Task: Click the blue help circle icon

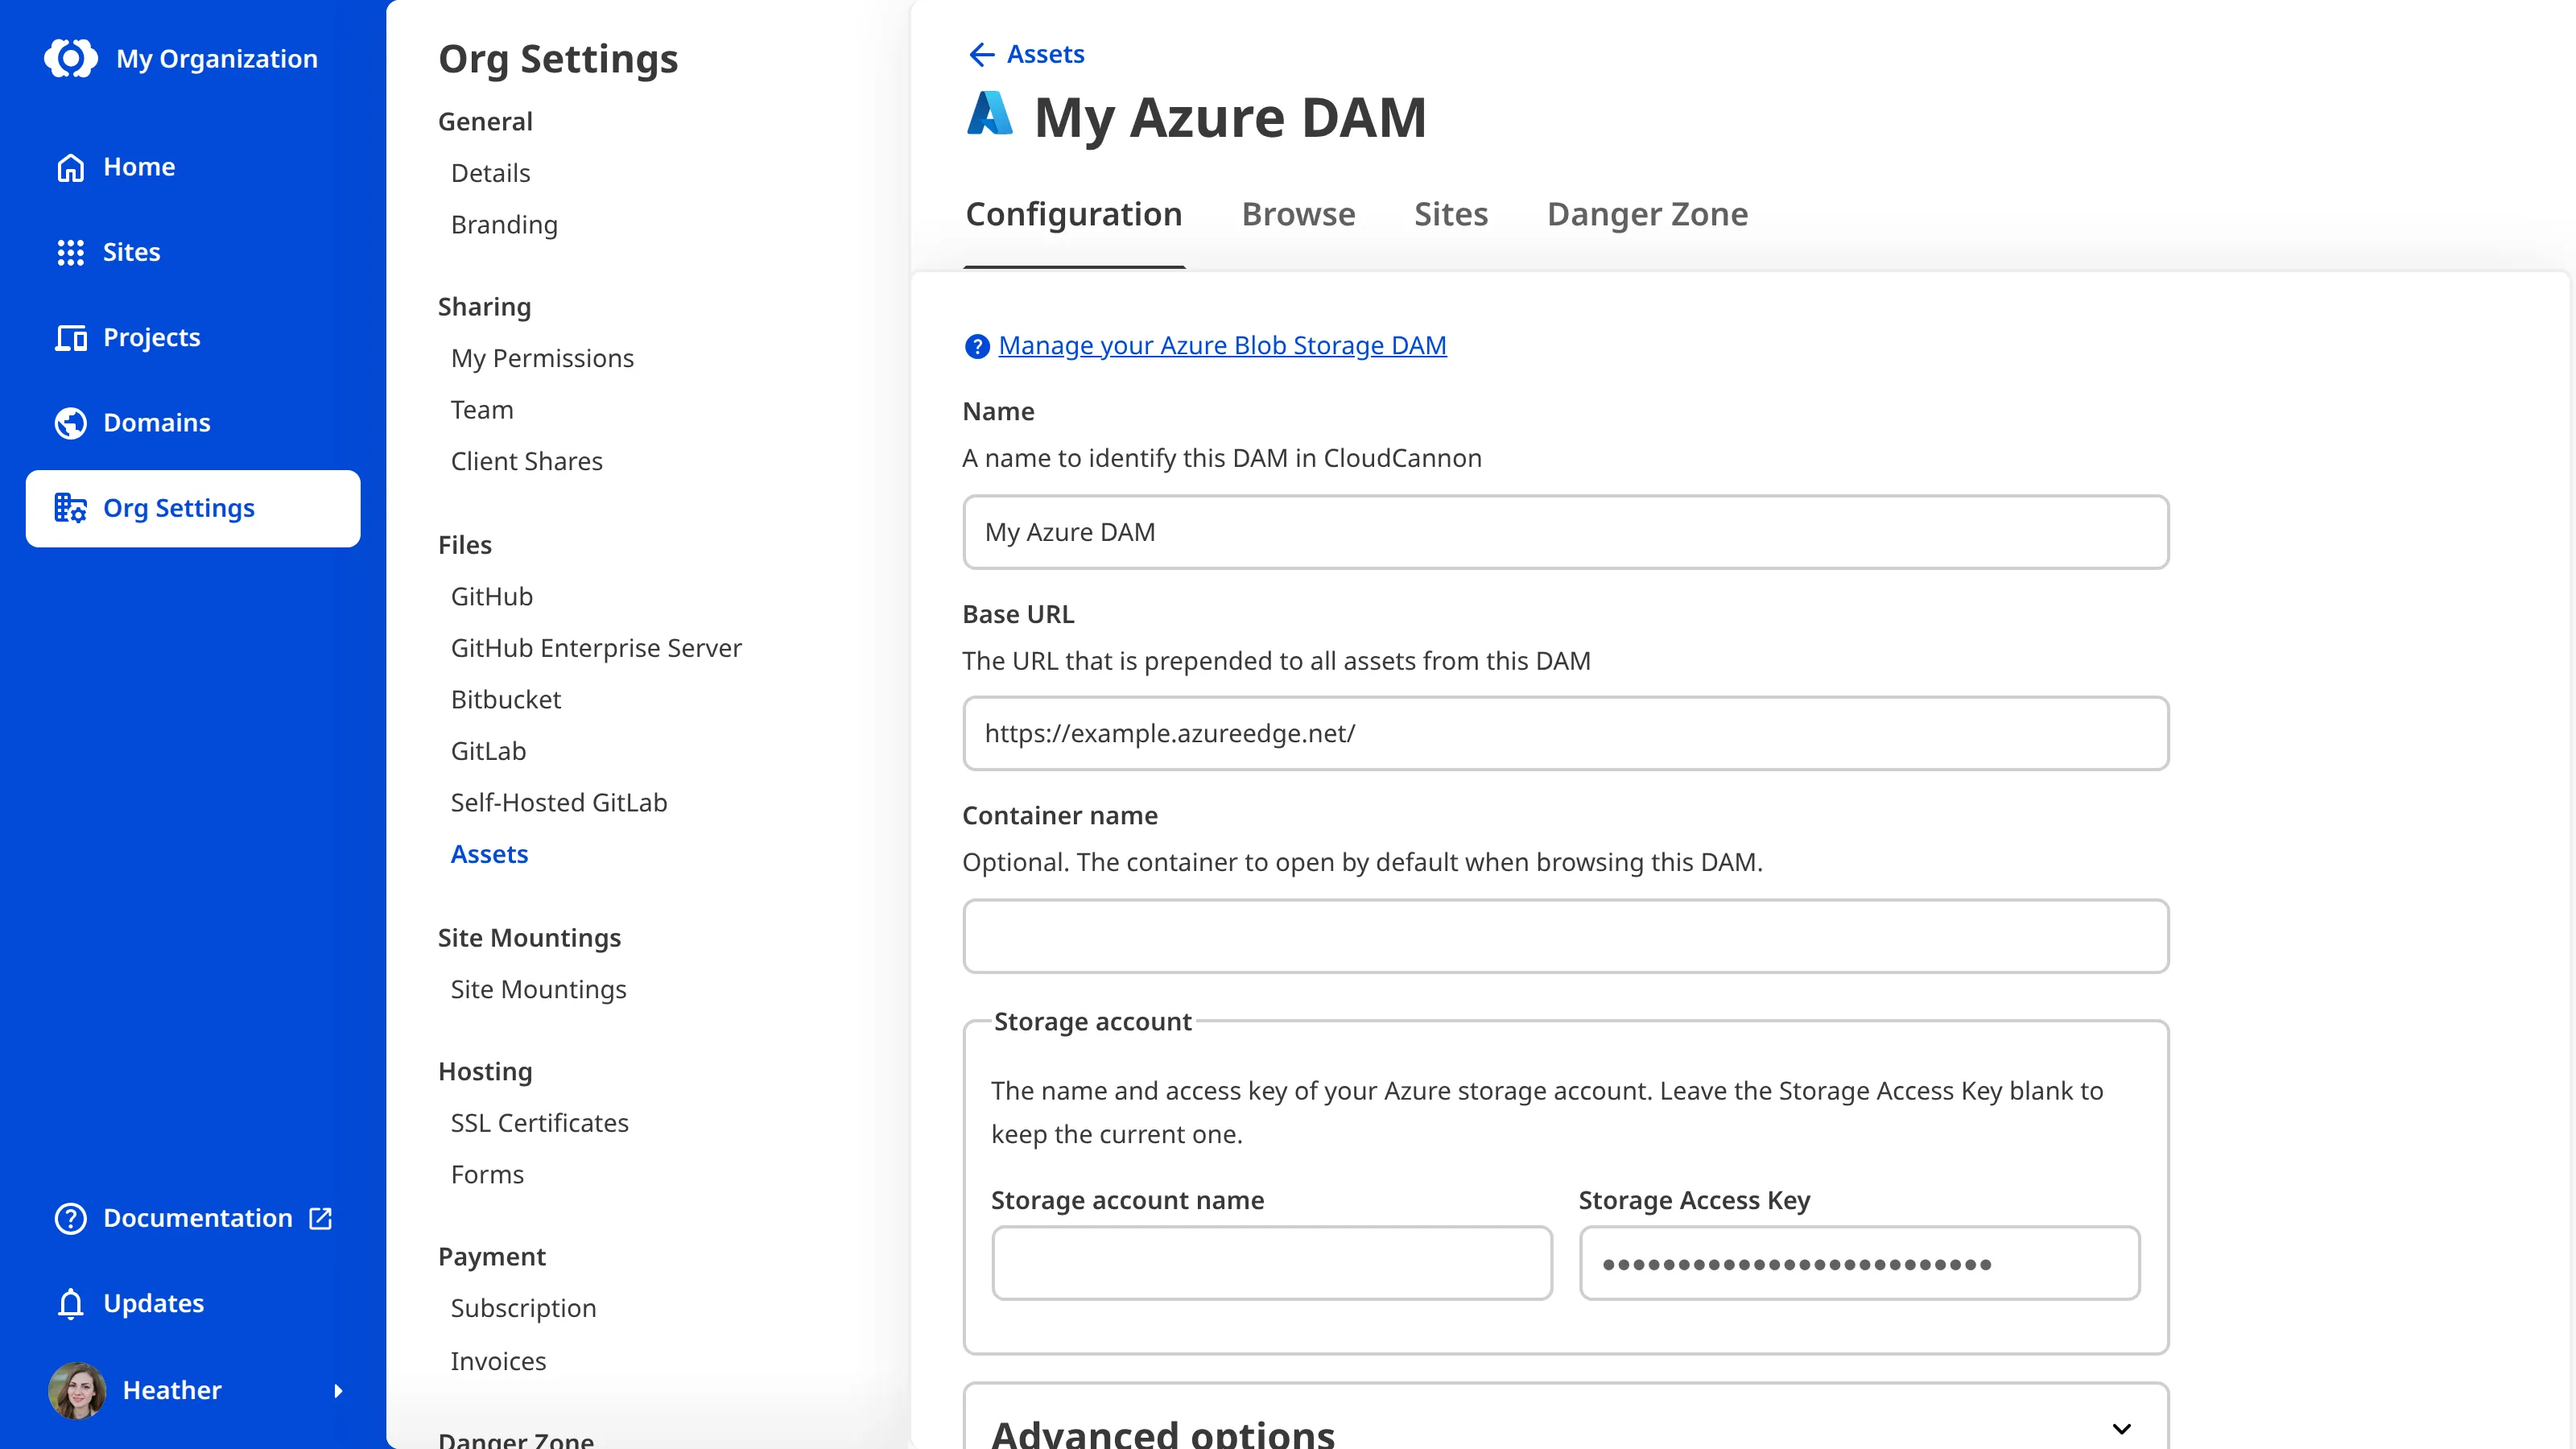Action: (x=977, y=346)
